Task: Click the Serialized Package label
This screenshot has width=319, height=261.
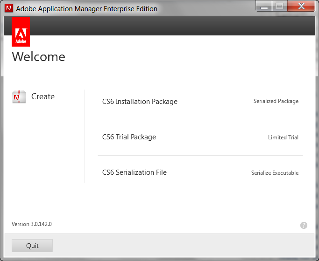Action: coord(276,101)
